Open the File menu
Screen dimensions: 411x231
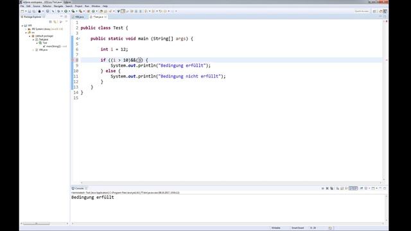pos(22,6)
